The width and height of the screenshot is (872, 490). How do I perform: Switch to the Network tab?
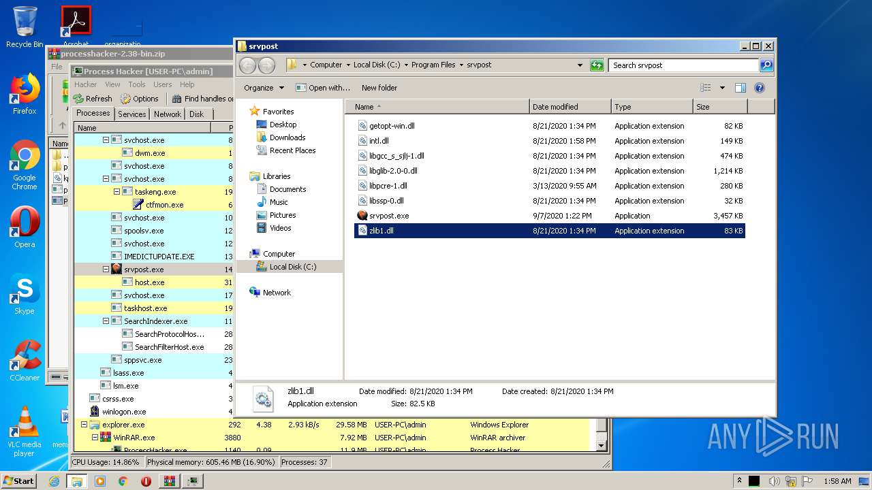(x=167, y=114)
